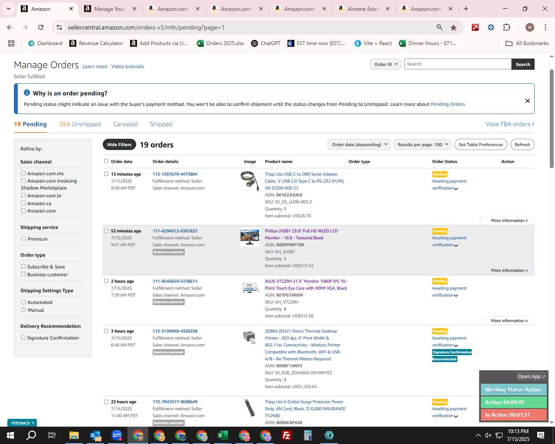Click the muted volume tray icon

(488, 435)
